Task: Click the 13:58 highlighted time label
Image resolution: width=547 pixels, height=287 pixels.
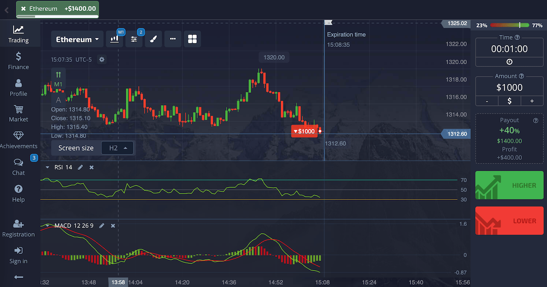Action: point(118,282)
